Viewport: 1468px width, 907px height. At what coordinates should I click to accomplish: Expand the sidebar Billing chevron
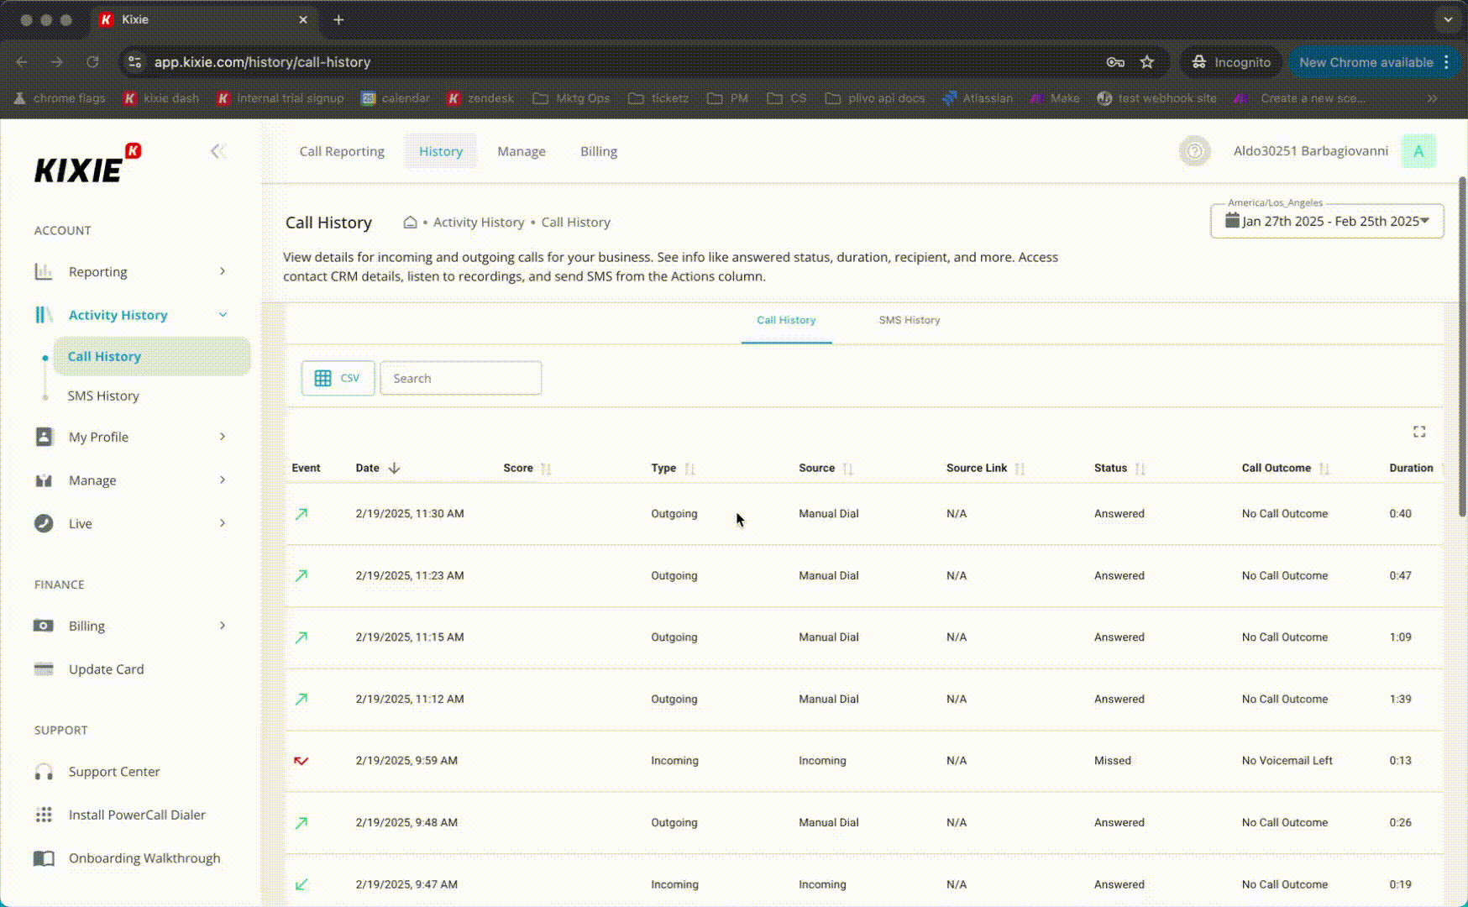(223, 626)
